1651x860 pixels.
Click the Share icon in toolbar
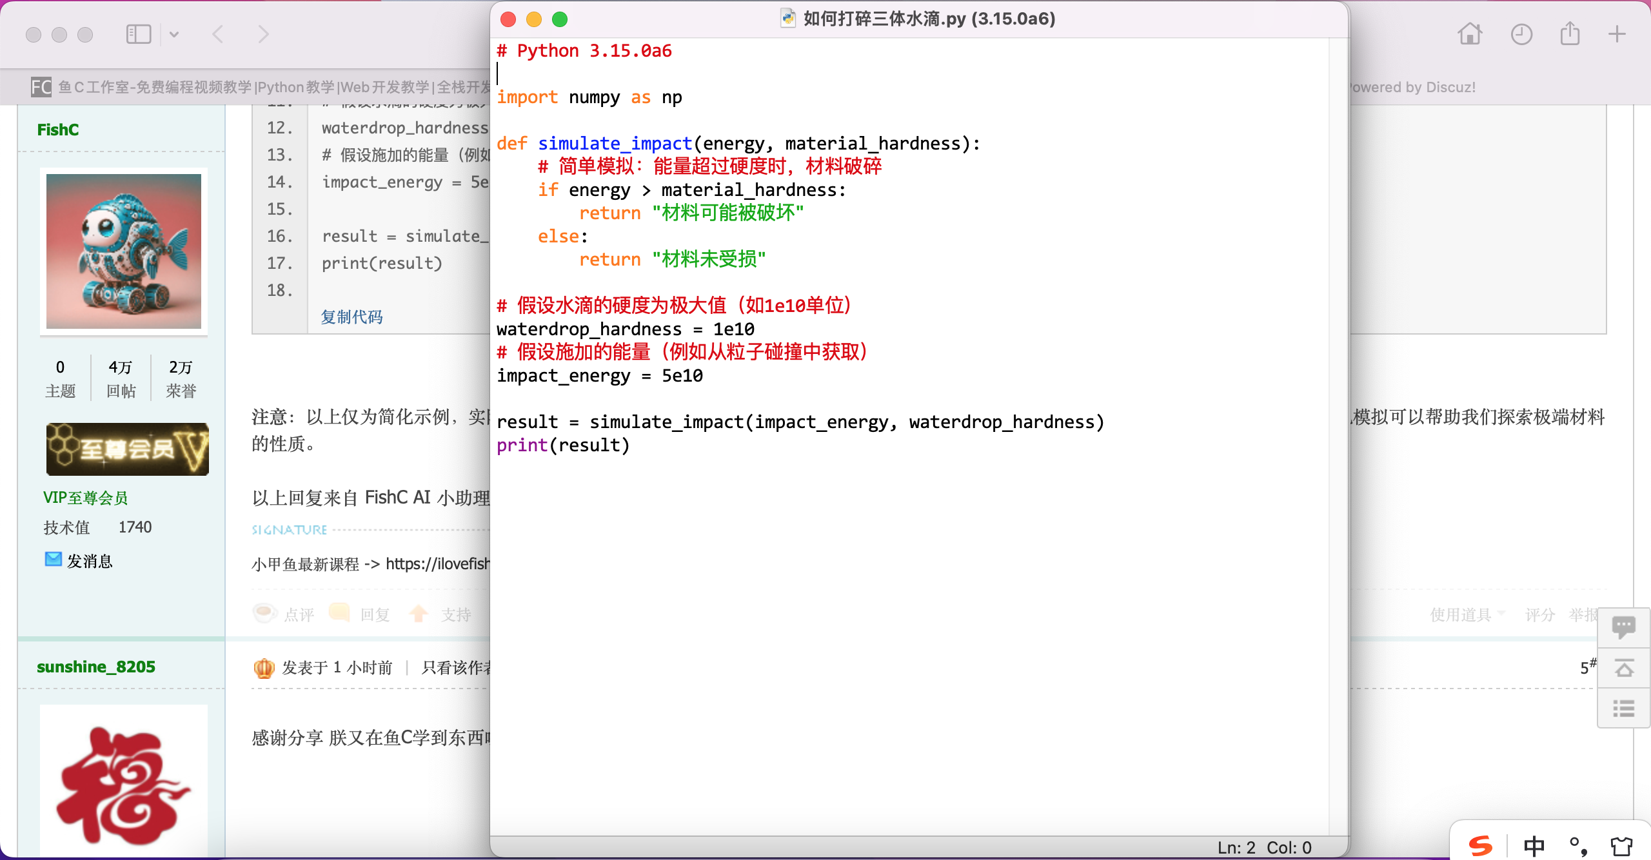(1570, 34)
